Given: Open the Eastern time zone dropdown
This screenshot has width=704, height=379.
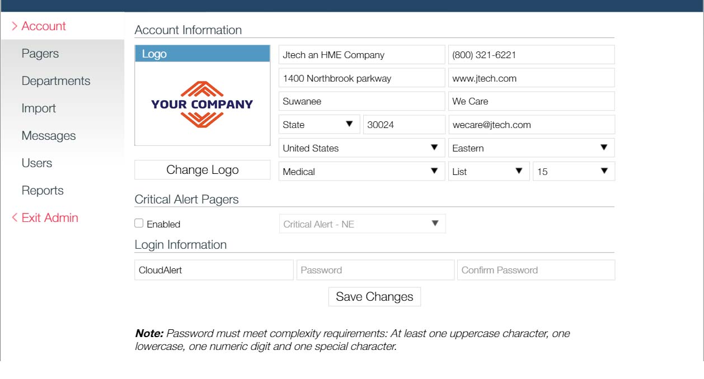Looking at the screenshot, I should pyautogui.click(x=531, y=148).
